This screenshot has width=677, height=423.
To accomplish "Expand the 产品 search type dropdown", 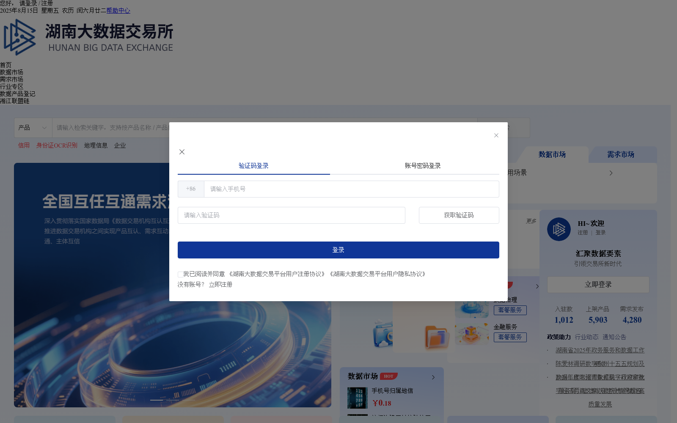I will 33,128.
